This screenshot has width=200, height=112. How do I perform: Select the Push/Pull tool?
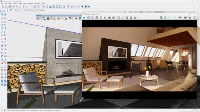click(5, 39)
